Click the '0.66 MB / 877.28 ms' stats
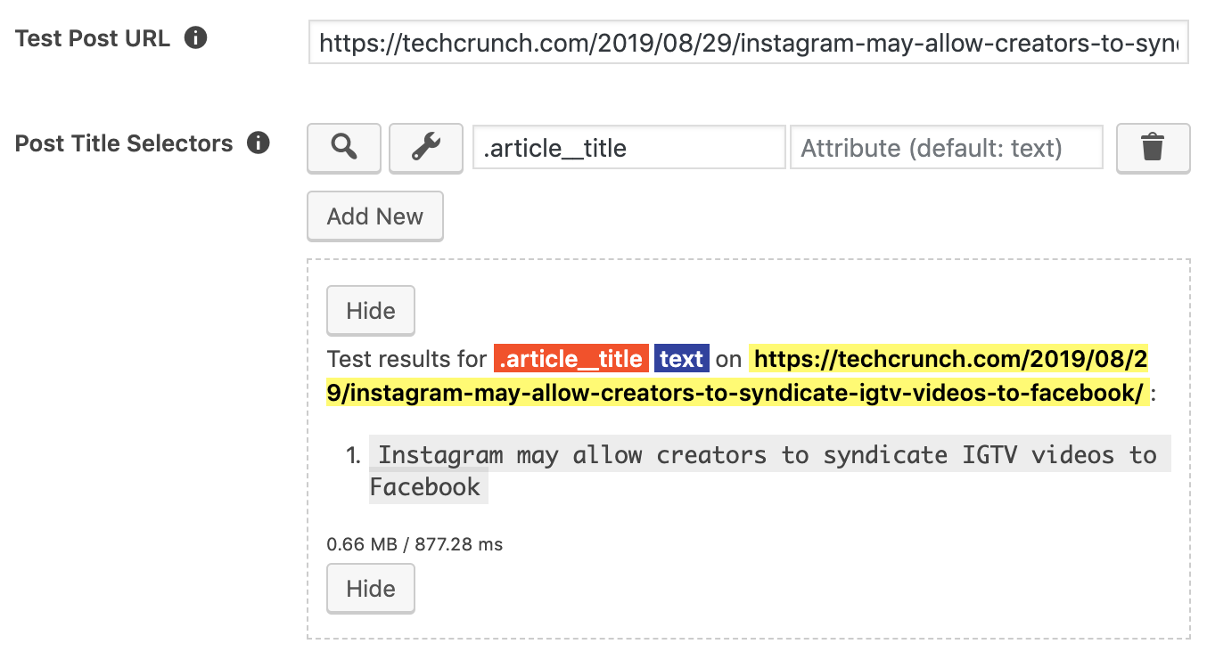The width and height of the screenshot is (1207, 652). [415, 544]
